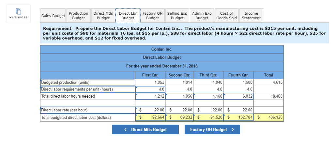
Task: Click the year ended December 31, 2018 heading
Action: pos(162,66)
